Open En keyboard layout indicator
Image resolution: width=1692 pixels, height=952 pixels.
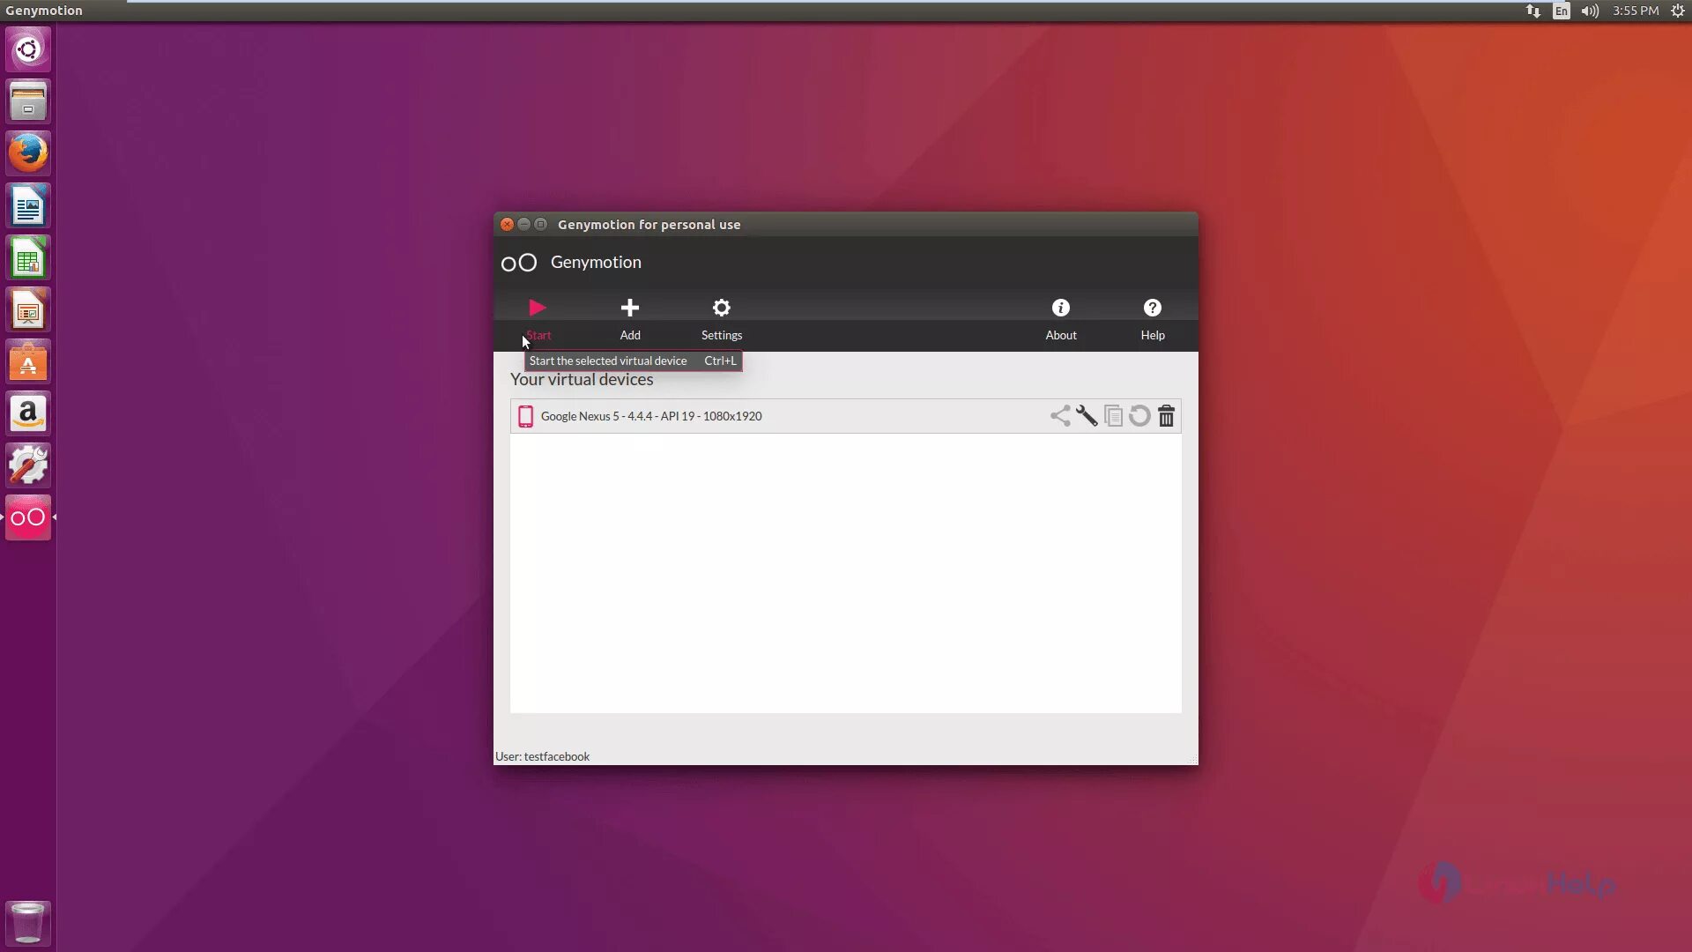click(x=1561, y=11)
